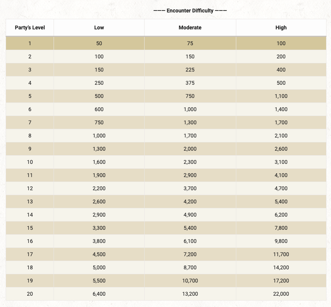Select the 13,200 Moderate value
The height and width of the screenshot is (307, 331).
coord(190,294)
